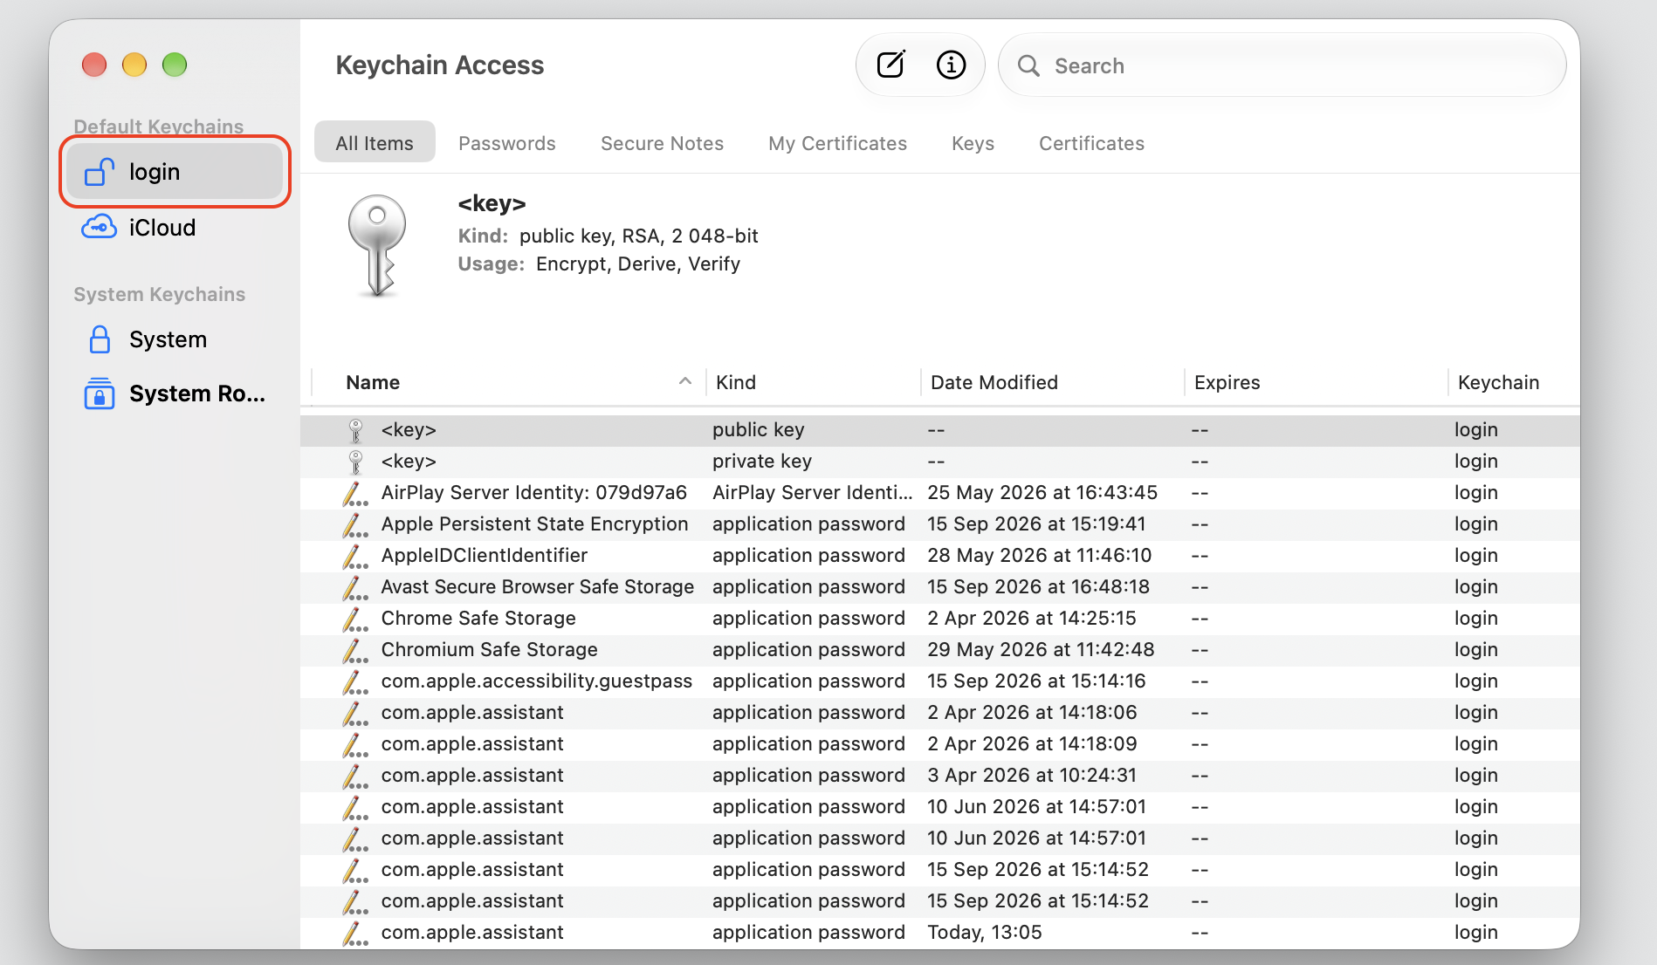Click date 29 May 2026 at 11:42:48
This screenshot has width=1657, height=965.
coord(1041,650)
